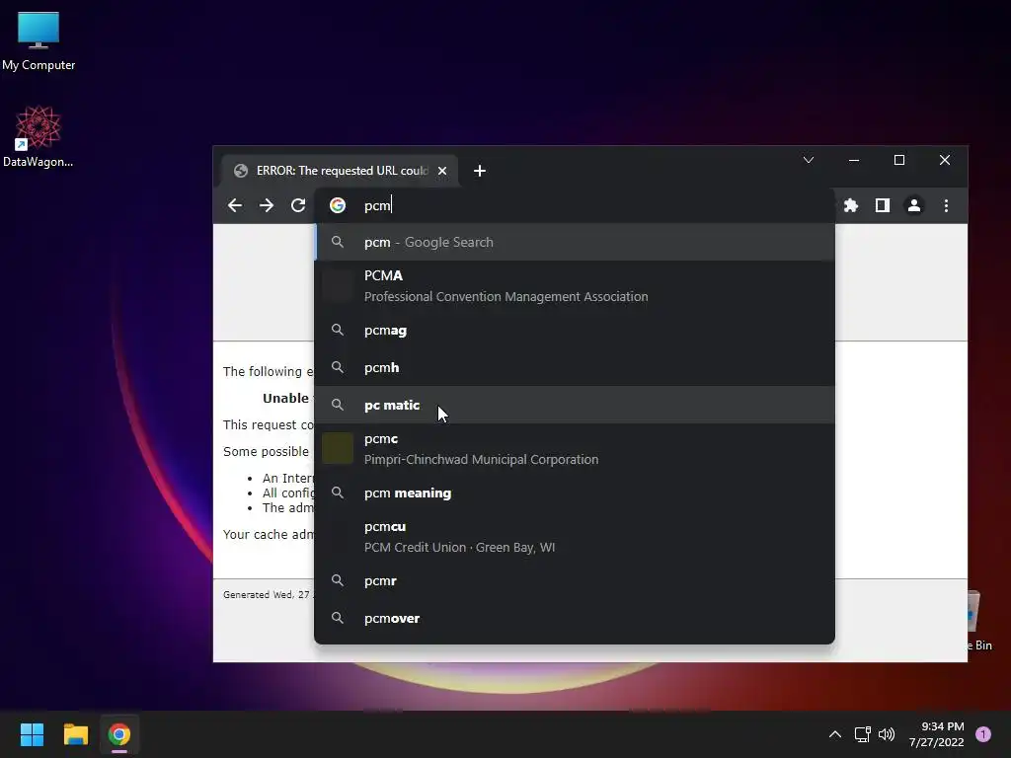
Task: Pick the 'pcmr' search suggestion
Action: tap(575, 580)
